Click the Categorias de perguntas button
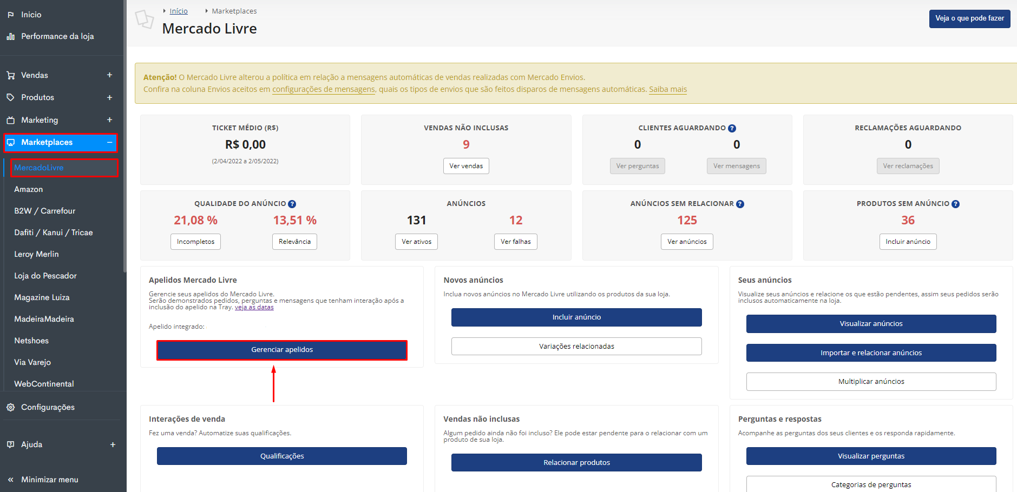This screenshot has height=492, width=1017. click(x=871, y=484)
